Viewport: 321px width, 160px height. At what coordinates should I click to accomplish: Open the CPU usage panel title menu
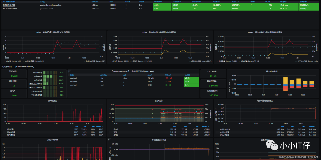(x=54, y=101)
